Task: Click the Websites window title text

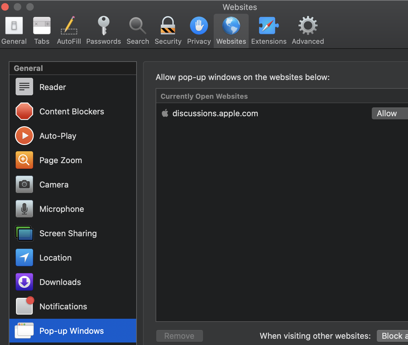Action: 240,7
